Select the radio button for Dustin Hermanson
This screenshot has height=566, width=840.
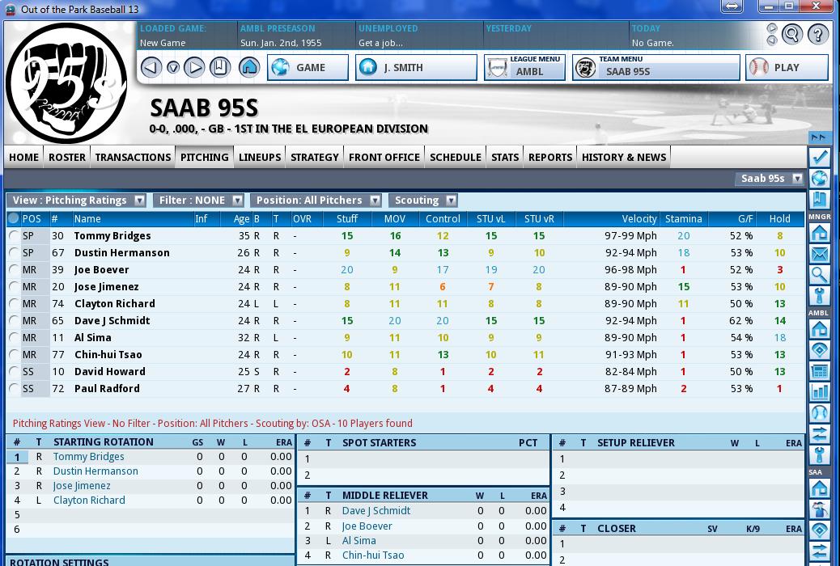click(x=14, y=253)
